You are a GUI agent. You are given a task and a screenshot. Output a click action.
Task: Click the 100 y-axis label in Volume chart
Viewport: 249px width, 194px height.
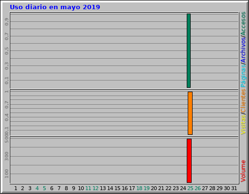(7, 174)
